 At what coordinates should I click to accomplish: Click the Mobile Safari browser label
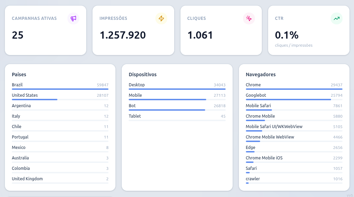coord(258,106)
